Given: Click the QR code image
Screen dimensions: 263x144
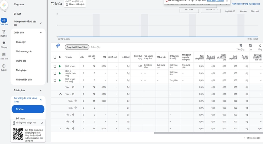Looking at the screenshot, I should 18,134.
